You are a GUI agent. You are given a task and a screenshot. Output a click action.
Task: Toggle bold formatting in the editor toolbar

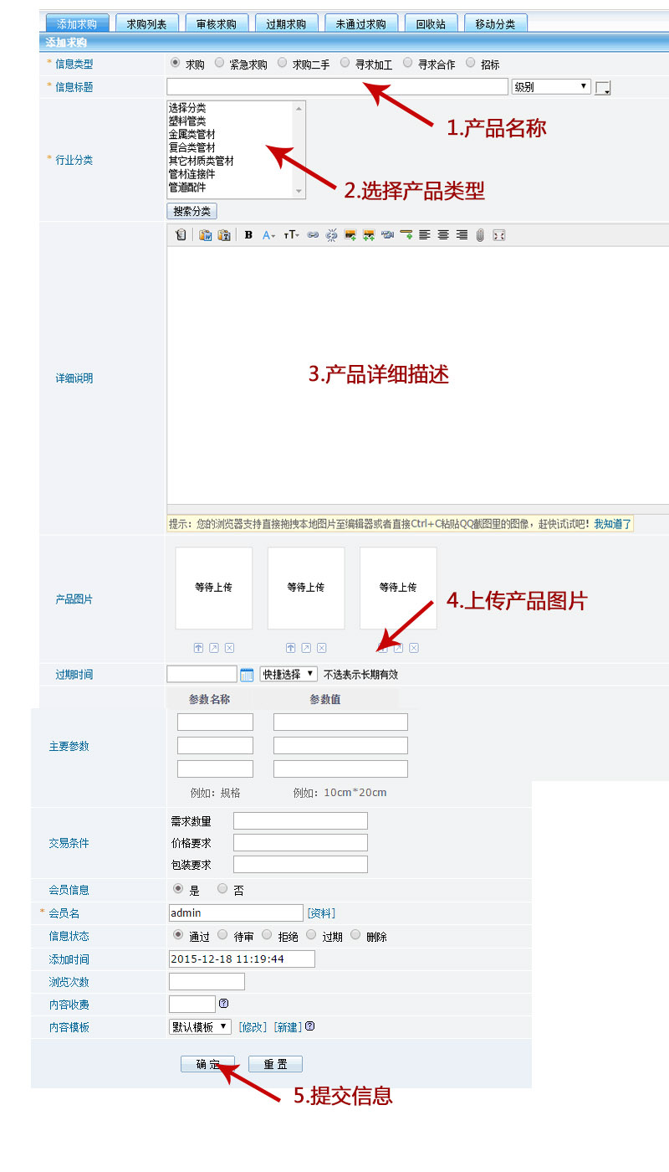click(248, 235)
